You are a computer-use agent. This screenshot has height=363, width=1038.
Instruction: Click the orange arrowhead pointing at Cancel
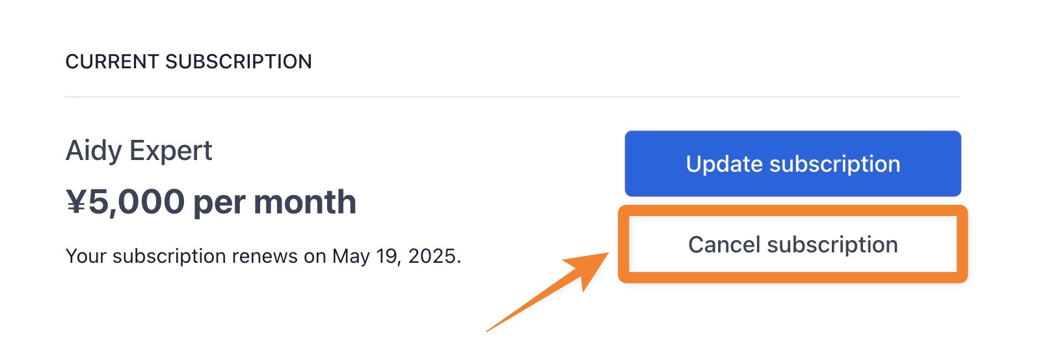click(x=587, y=269)
